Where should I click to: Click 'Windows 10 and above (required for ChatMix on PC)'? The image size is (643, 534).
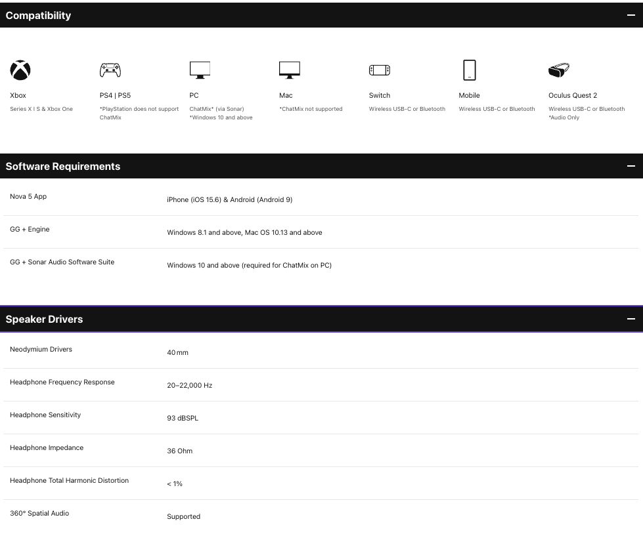pyautogui.click(x=250, y=266)
